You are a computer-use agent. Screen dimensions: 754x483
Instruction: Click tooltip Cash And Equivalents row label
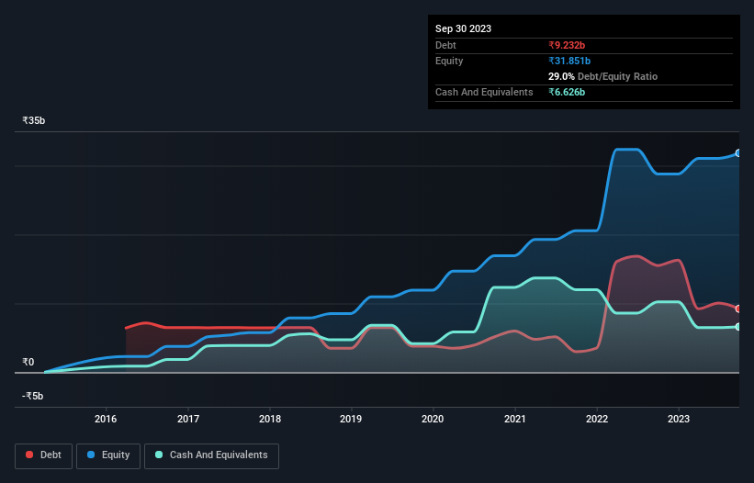[484, 92]
